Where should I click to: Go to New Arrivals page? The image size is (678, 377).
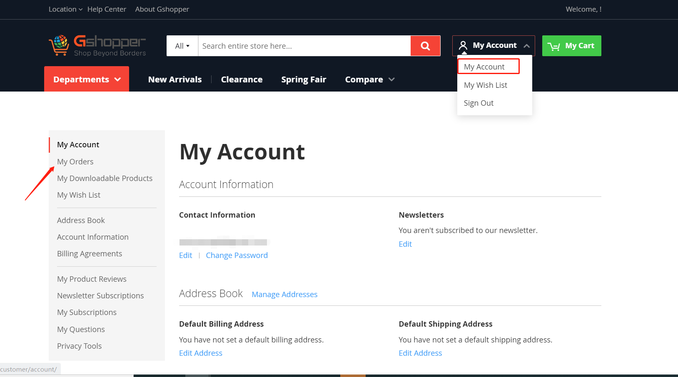[175, 79]
